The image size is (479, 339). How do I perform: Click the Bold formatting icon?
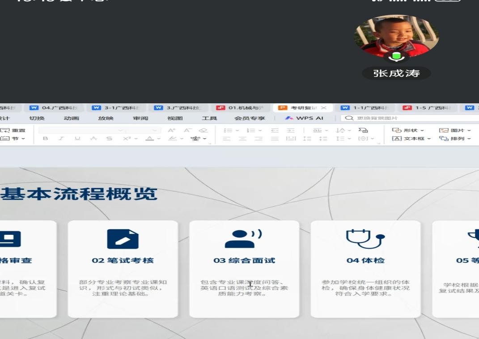[45, 139]
